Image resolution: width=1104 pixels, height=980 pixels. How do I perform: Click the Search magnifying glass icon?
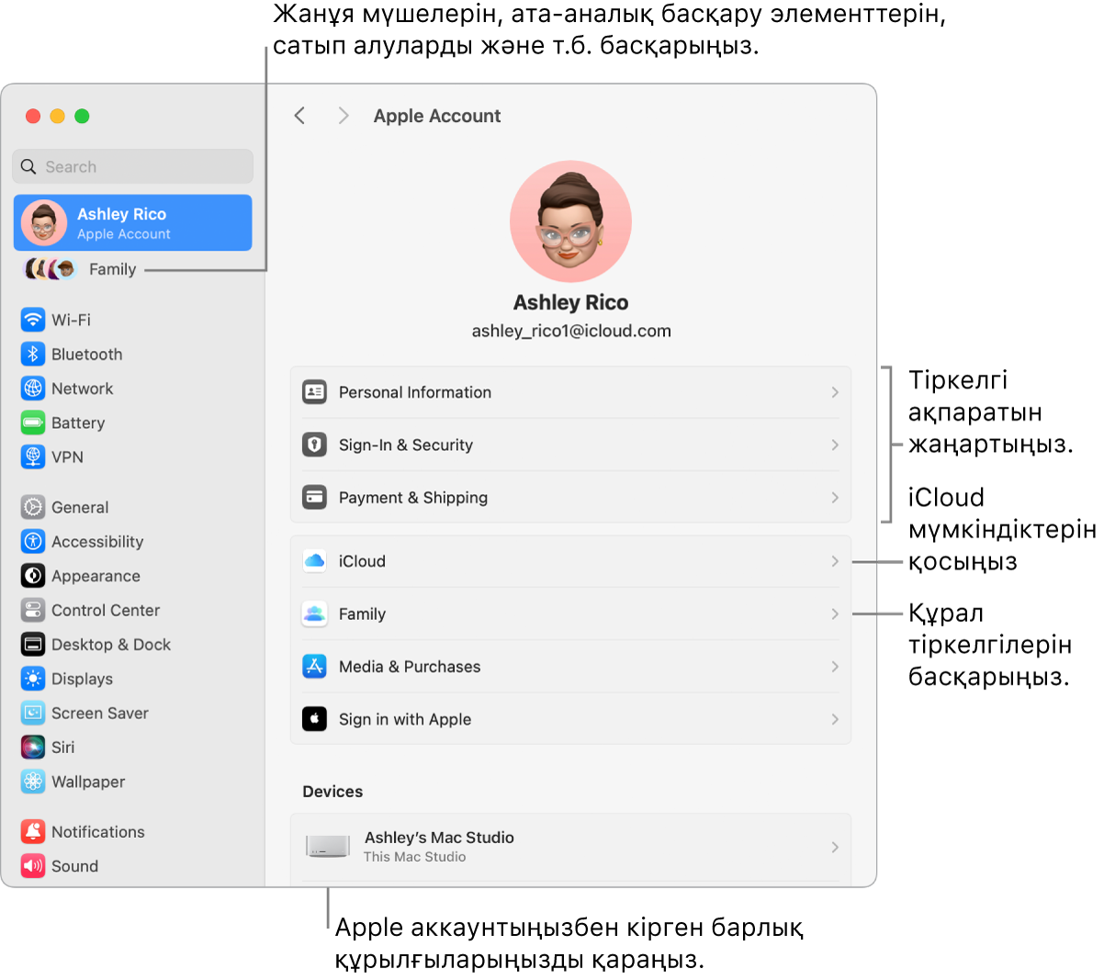pos(28,166)
